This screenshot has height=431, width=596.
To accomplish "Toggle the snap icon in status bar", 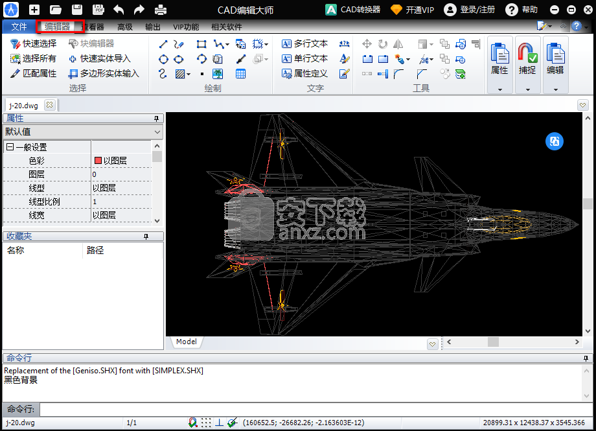I will [x=192, y=423].
